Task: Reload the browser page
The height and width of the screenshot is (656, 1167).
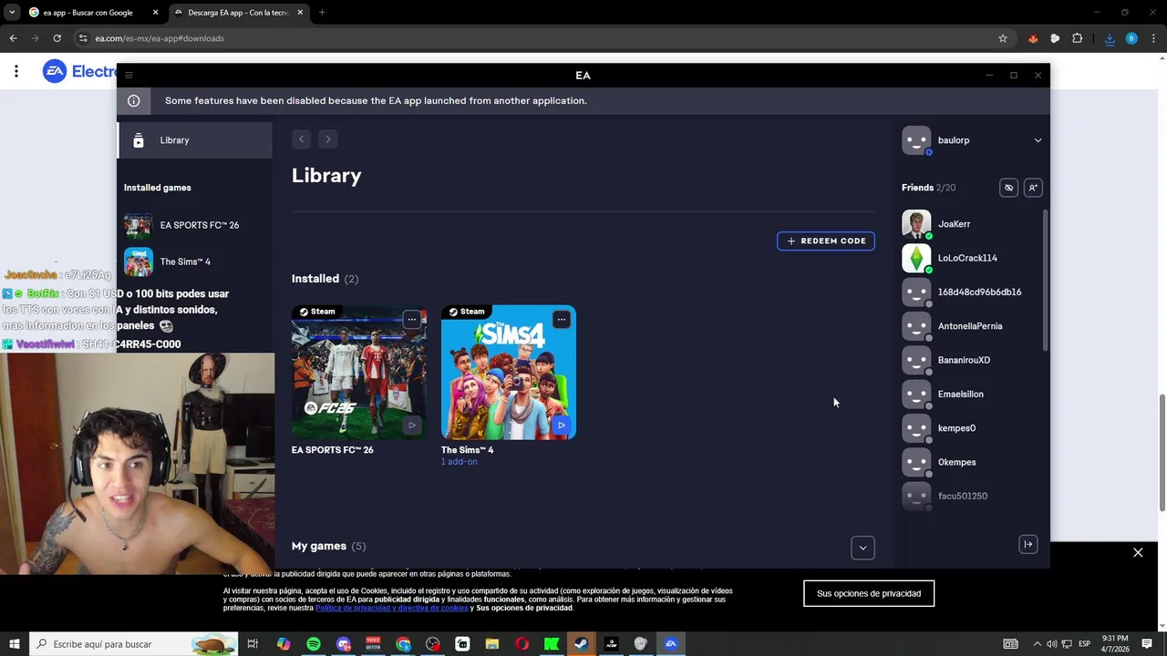Action: [x=57, y=38]
